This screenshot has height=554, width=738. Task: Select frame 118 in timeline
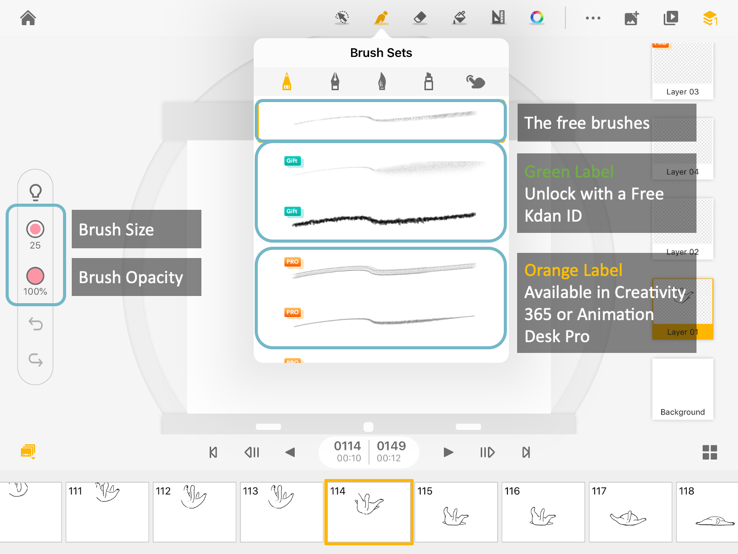pos(707,512)
